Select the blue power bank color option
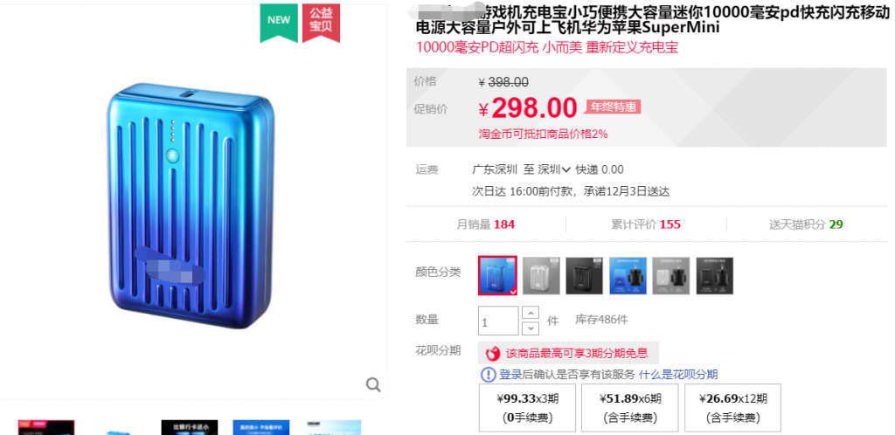895x435 pixels. [x=497, y=275]
